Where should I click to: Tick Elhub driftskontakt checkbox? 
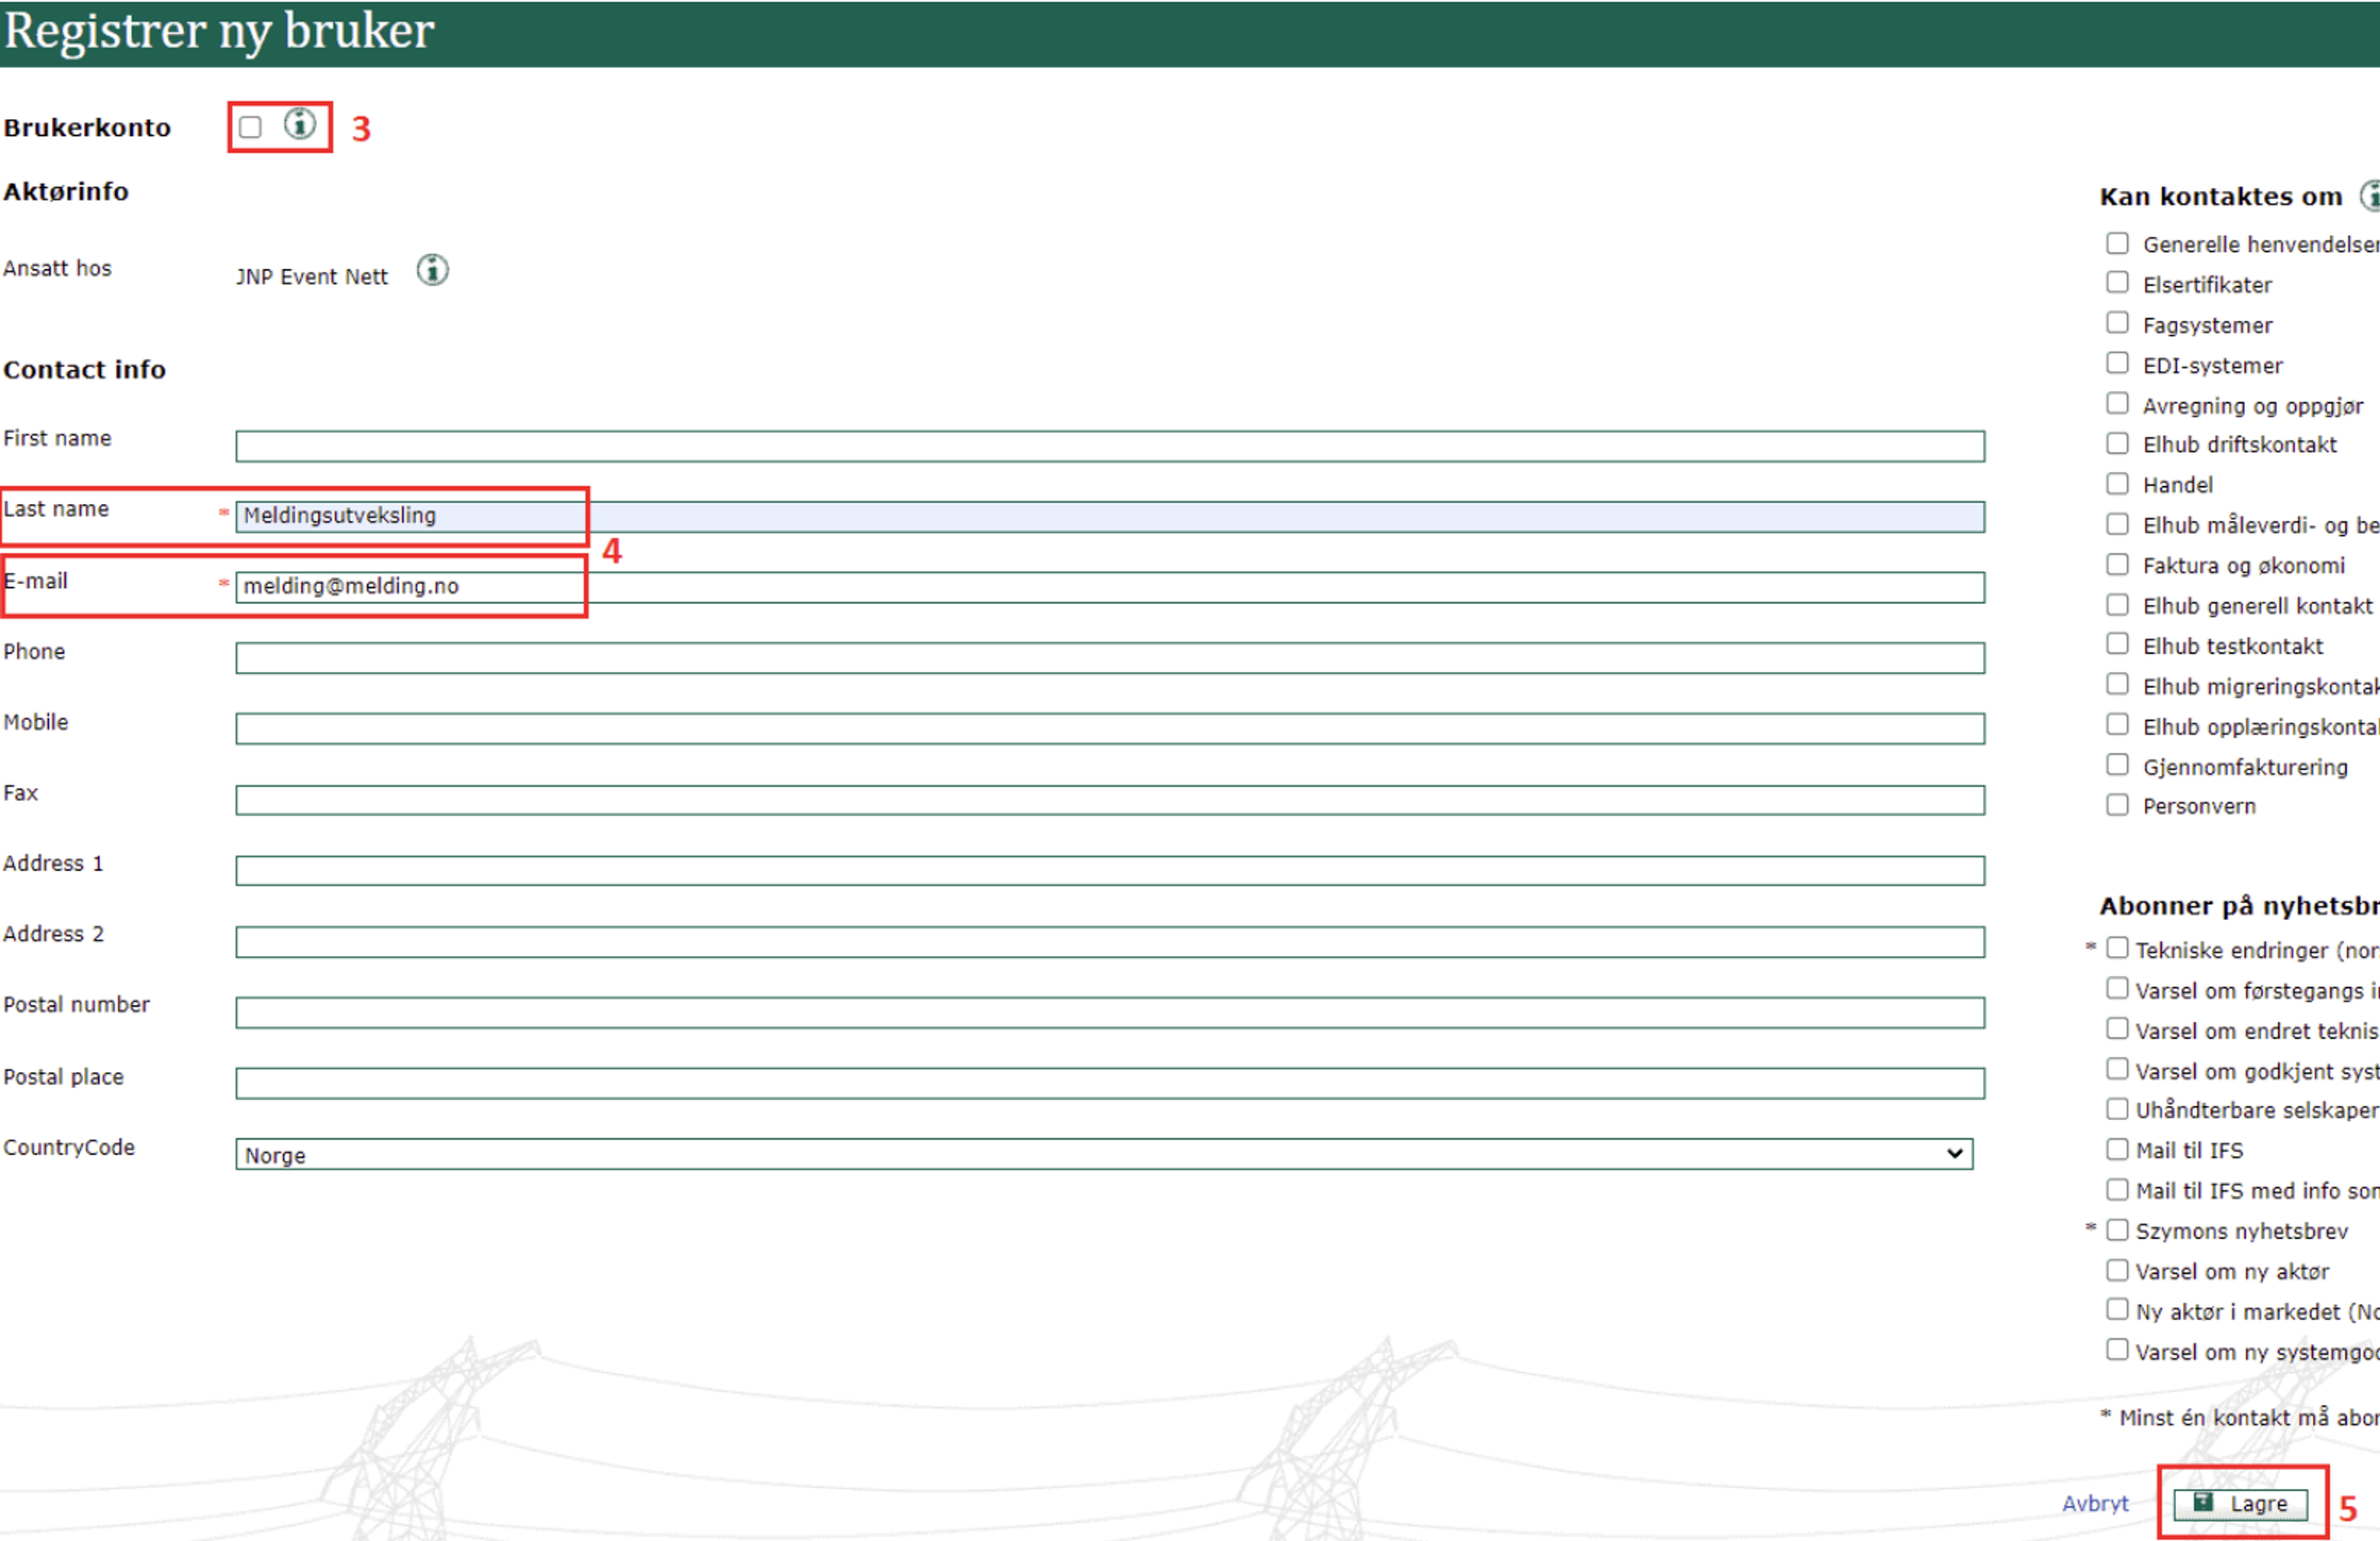point(2117,443)
